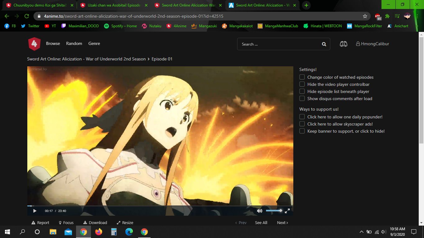Click the browser address bar URL
424x238 pixels.
133,16
